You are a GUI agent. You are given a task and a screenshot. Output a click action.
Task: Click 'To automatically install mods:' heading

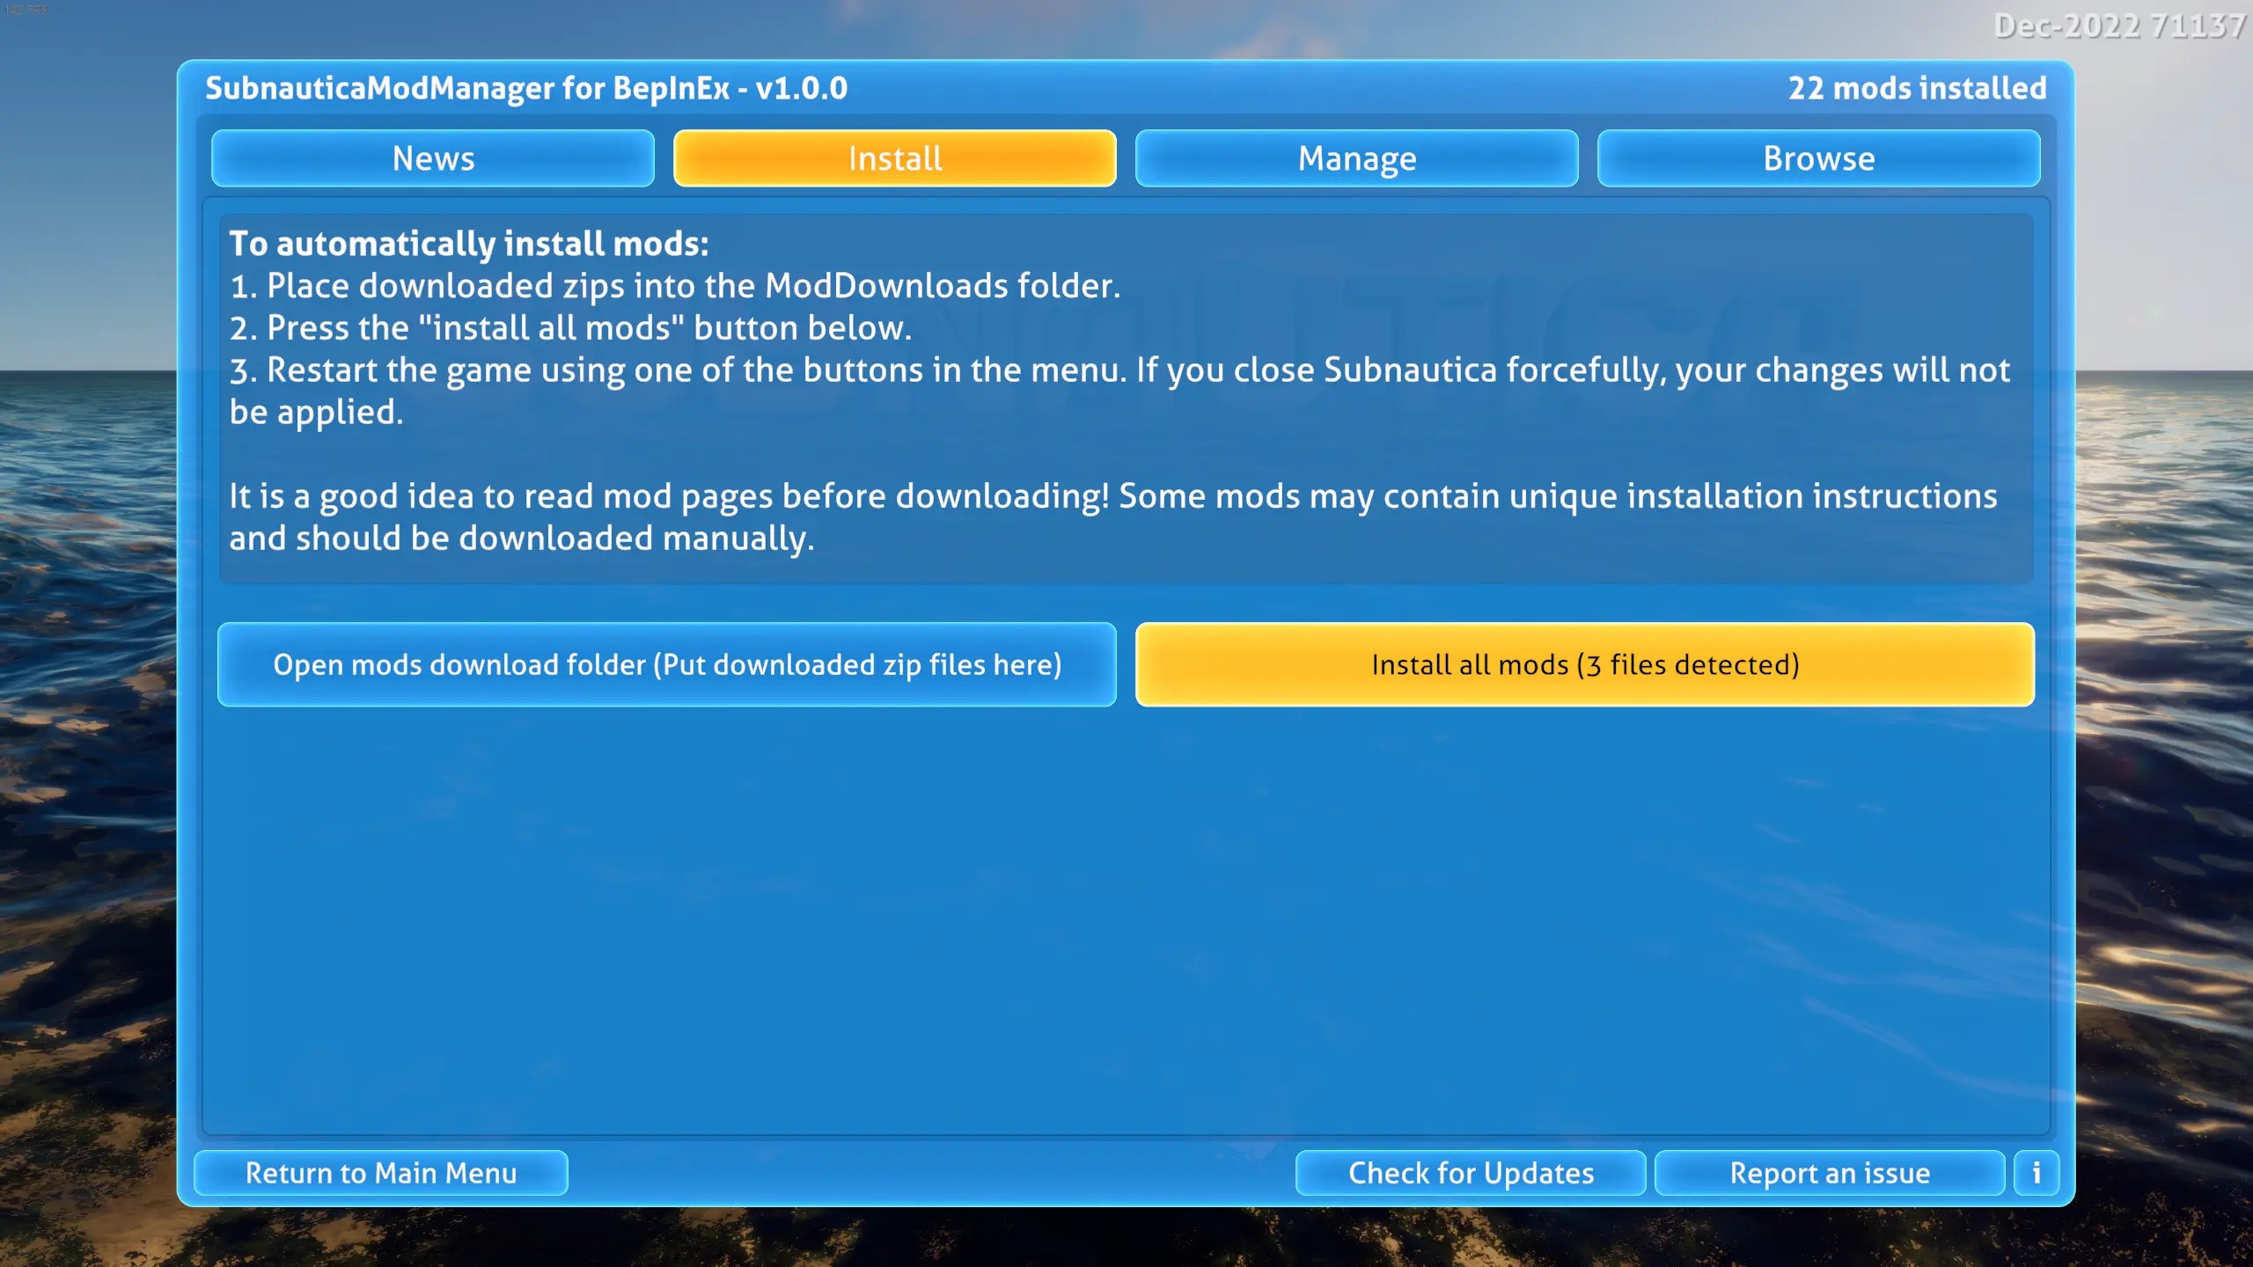pyautogui.click(x=469, y=244)
